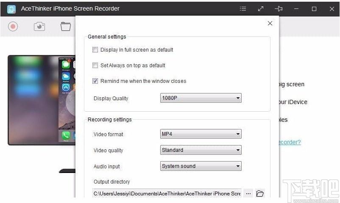
Task: Close the settings dialog with the X
Action: (270, 23)
